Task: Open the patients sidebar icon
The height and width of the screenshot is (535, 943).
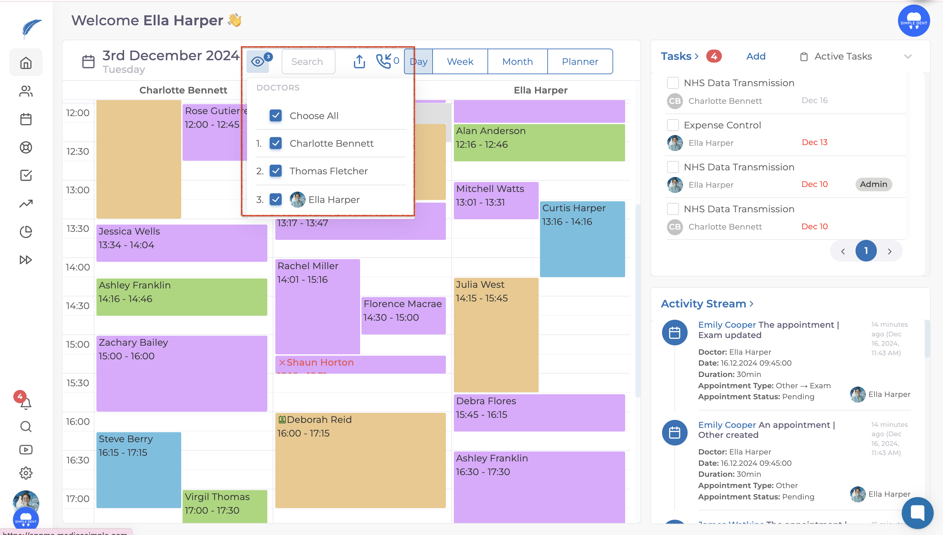Action: [x=26, y=91]
